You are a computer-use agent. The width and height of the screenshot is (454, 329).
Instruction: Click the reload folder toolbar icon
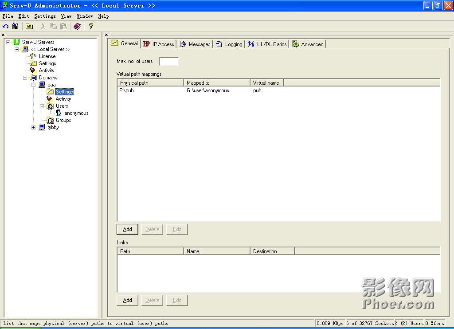pos(29,26)
